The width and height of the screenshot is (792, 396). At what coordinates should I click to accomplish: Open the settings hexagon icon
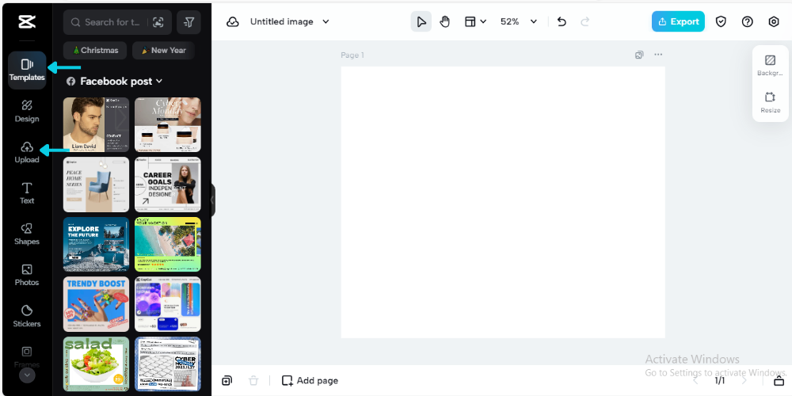774,21
